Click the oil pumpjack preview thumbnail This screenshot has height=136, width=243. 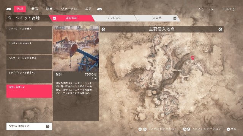click(76, 49)
